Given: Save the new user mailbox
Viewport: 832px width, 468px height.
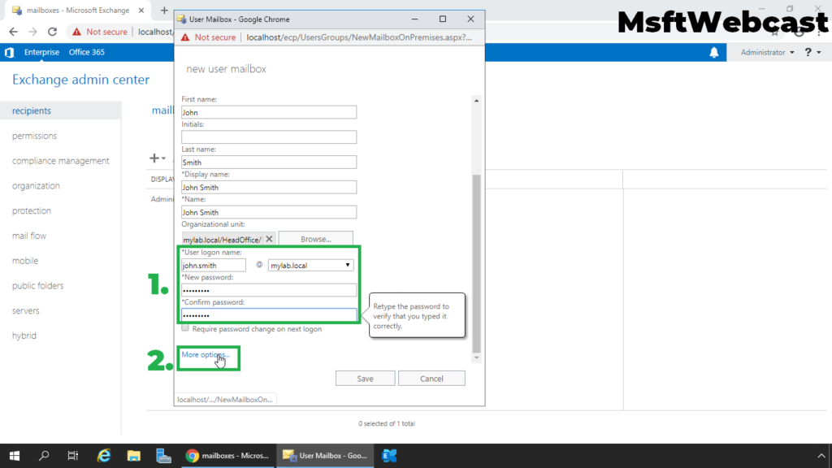Looking at the screenshot, I should (365, 379).
